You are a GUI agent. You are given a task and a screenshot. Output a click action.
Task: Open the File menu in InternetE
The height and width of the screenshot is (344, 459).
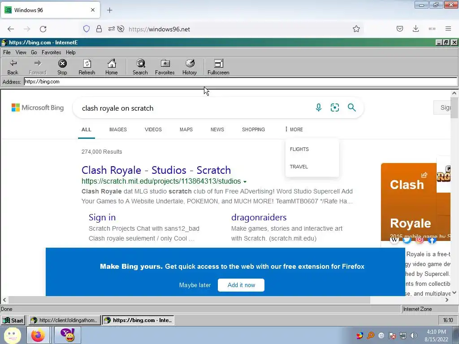point(7,52)
